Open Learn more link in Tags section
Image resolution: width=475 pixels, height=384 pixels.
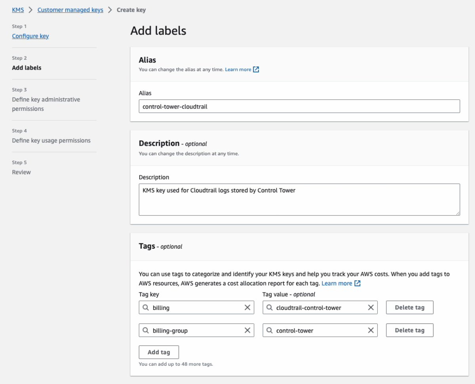340,283
